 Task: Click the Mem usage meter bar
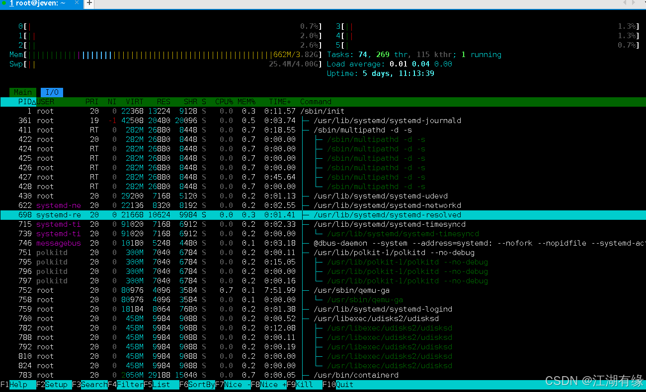(x=165, y=55)
